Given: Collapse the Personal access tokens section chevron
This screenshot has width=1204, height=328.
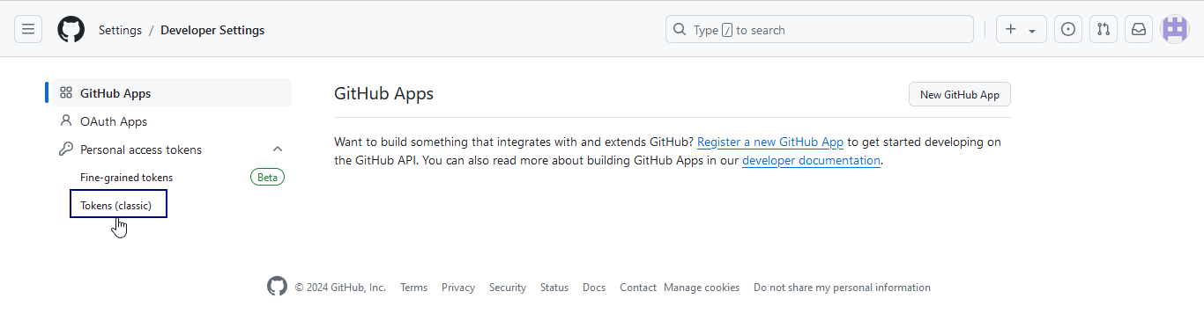Looking at the screenshot, I should click(x=278, y=149).
